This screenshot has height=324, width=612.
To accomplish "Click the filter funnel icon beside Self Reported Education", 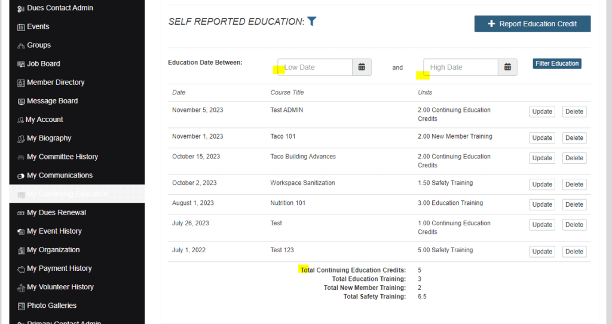I will coord(312,22).
